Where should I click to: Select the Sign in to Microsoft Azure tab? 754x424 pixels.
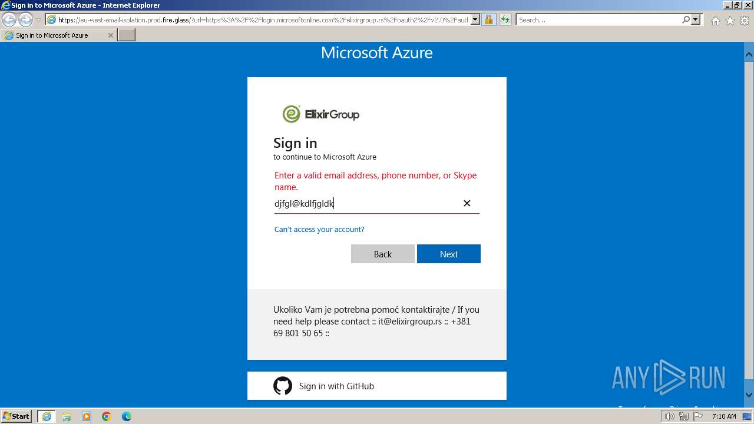[x=58, y=35]
